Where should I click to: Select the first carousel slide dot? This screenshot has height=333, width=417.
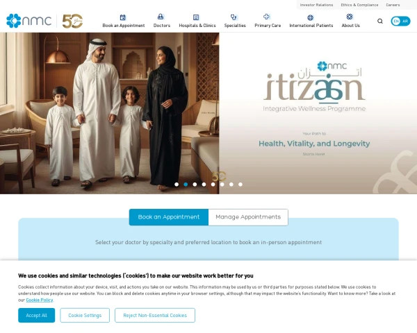[177, 185]
